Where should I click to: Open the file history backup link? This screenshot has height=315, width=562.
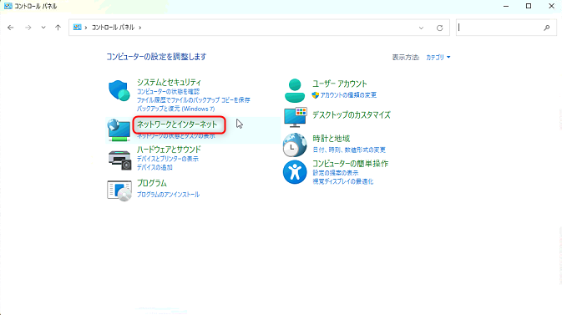(194, 100)
